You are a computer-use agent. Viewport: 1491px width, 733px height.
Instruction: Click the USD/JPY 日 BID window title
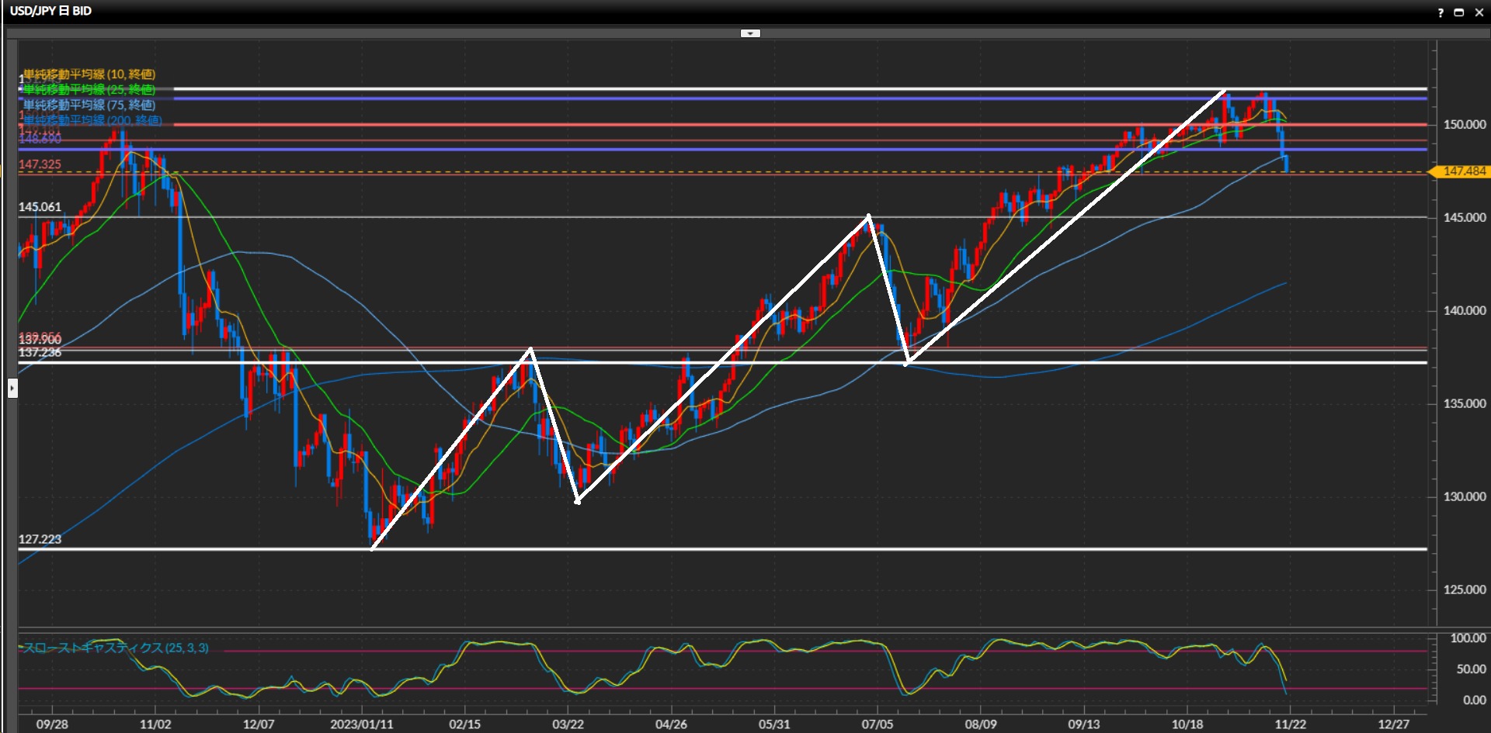(50, 11)
